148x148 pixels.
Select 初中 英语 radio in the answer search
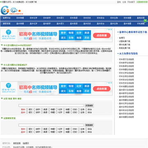pyautogui.click(x=42, y=129)
